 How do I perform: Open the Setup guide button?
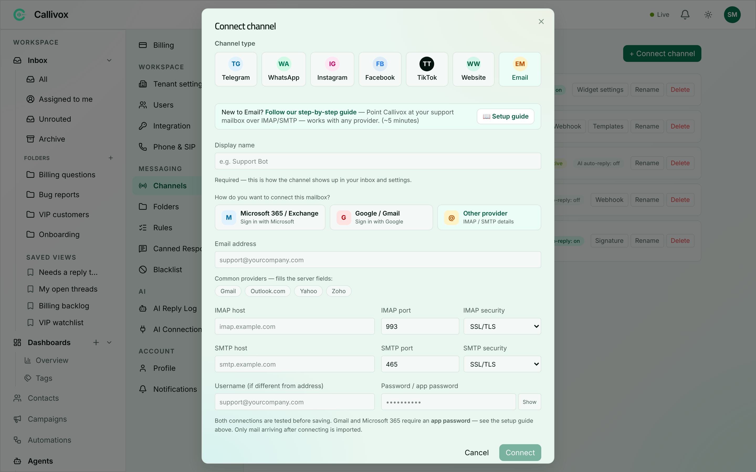tap(506, 116)
